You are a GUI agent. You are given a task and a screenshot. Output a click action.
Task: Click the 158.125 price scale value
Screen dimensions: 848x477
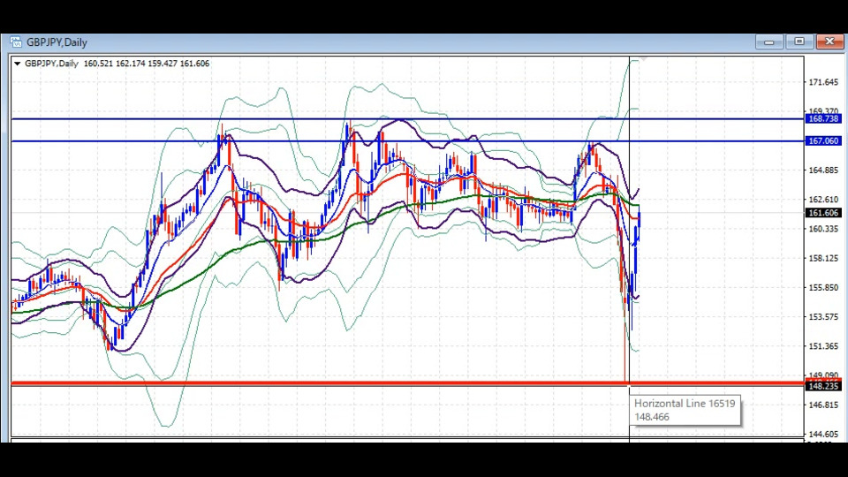click(x=823, y=259)
